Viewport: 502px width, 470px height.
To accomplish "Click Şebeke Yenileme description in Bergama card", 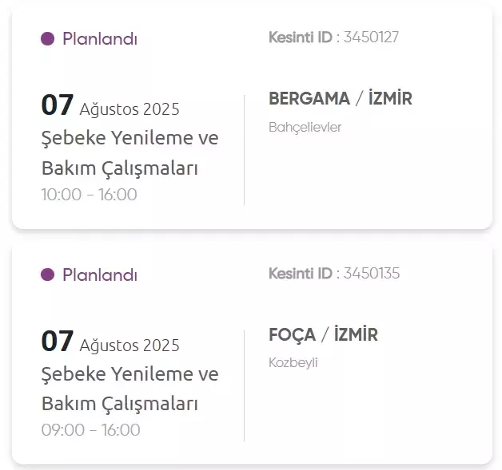I will (130, 153).
